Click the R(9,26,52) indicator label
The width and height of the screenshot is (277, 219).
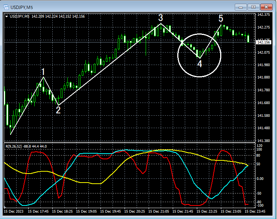pos(14,147)
